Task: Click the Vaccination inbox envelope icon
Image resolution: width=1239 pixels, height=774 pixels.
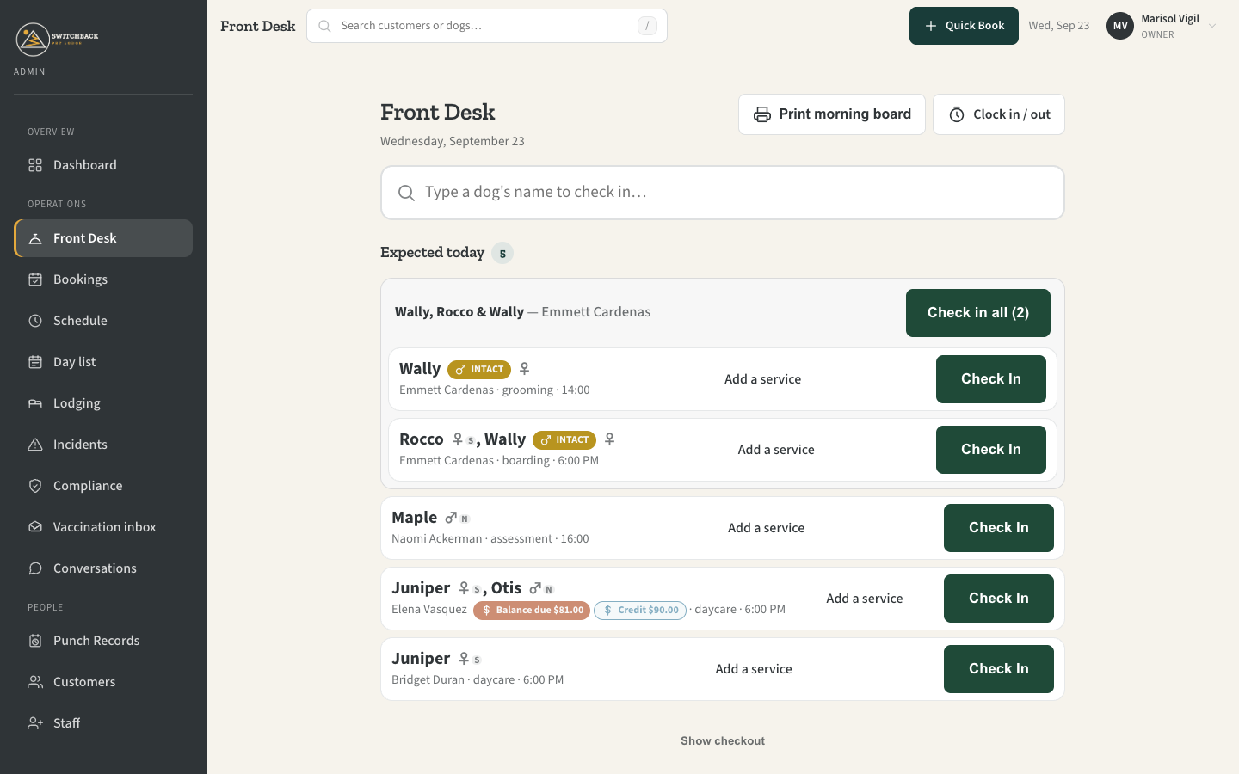Action: (35, 527)
